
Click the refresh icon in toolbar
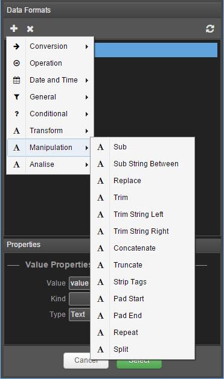210,29
